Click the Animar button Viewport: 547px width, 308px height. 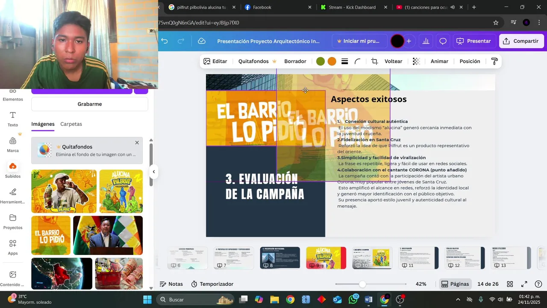pos(439,61)
